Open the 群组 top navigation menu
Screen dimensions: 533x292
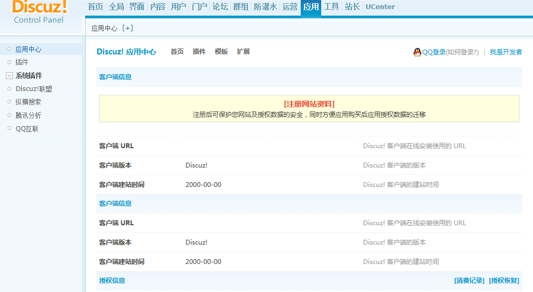pyautogui.click(x=241, y=7)
